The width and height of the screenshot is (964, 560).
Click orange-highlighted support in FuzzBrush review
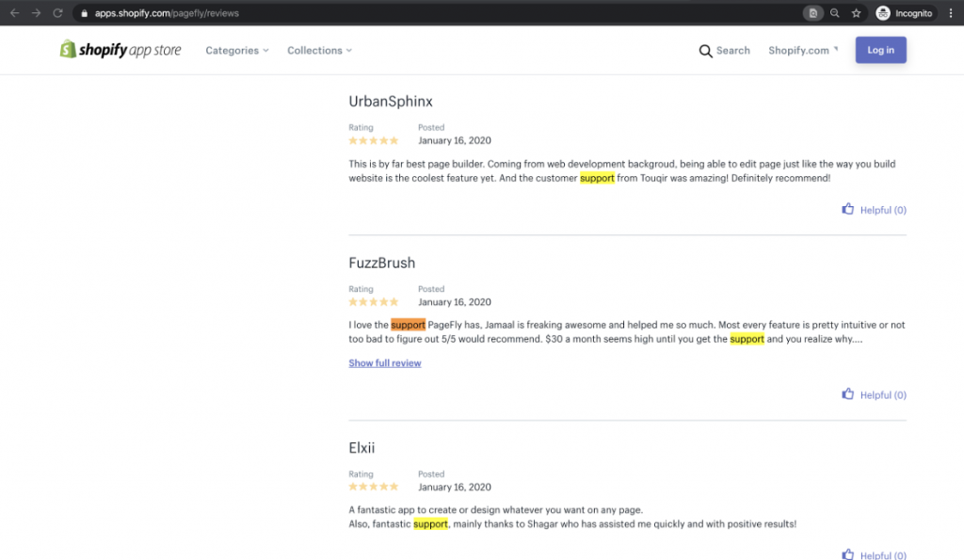point(408,325)
